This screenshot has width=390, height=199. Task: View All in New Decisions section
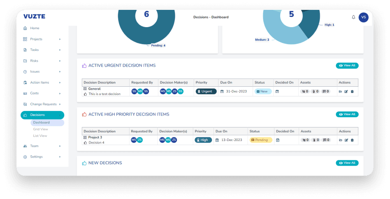pos(347,163)
